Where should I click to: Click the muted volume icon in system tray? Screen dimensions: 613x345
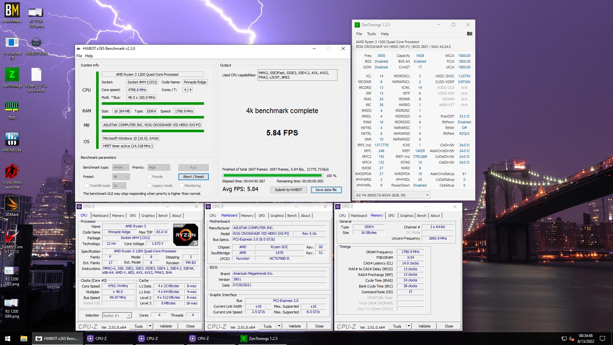[x=572, y=339]
